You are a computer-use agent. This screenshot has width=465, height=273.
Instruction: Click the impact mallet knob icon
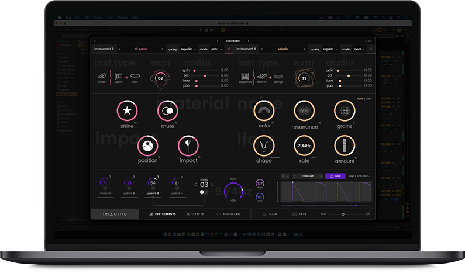point(188,146)
